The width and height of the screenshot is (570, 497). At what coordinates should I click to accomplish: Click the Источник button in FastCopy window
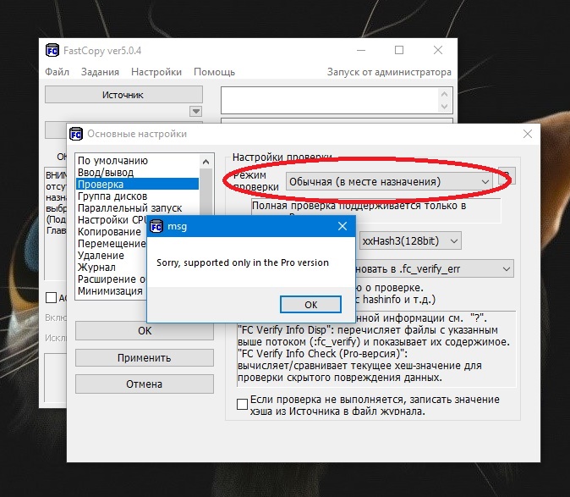coord(123,95)
